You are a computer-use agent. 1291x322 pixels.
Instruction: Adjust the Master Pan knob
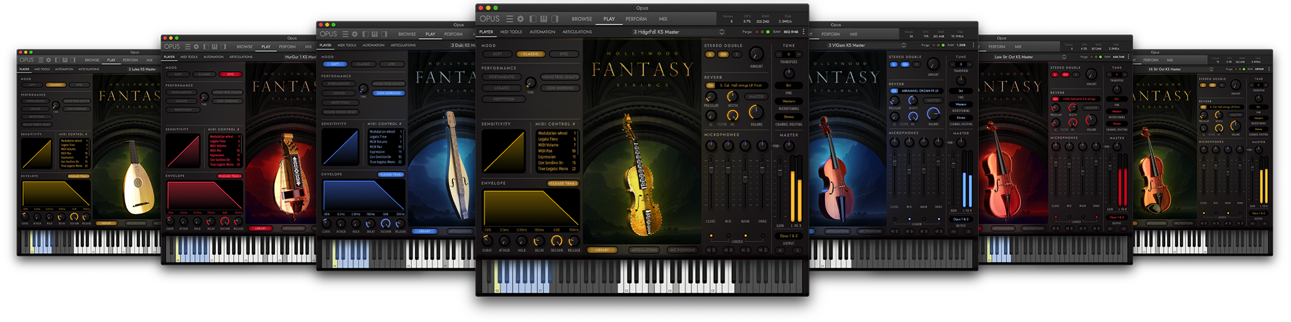(789, 146)
